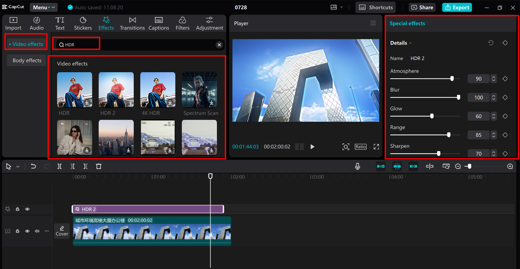
Task: Add keyframe for all Details
Action: coord(505,43)
